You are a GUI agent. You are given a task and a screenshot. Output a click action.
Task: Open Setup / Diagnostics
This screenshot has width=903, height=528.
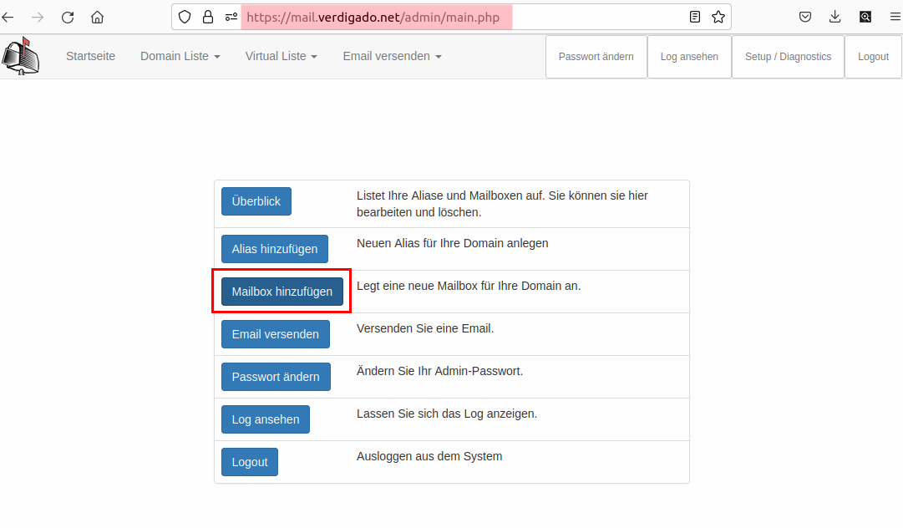(x=788, y=57)
